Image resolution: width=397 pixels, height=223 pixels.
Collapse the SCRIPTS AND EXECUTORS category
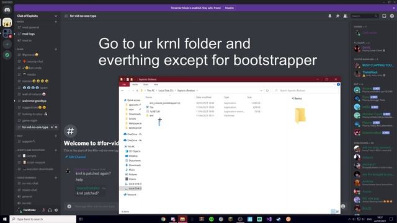30,150
